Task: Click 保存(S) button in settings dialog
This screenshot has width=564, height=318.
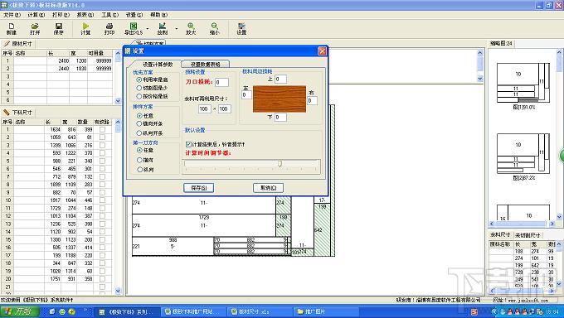Action: pos(198,187)
